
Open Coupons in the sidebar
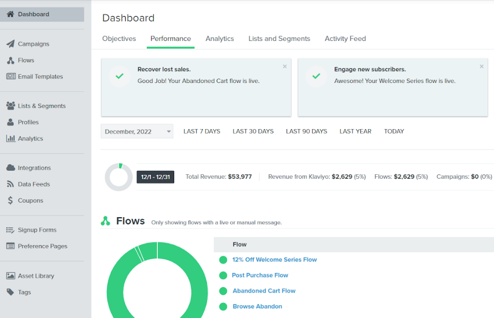[30, 201]
